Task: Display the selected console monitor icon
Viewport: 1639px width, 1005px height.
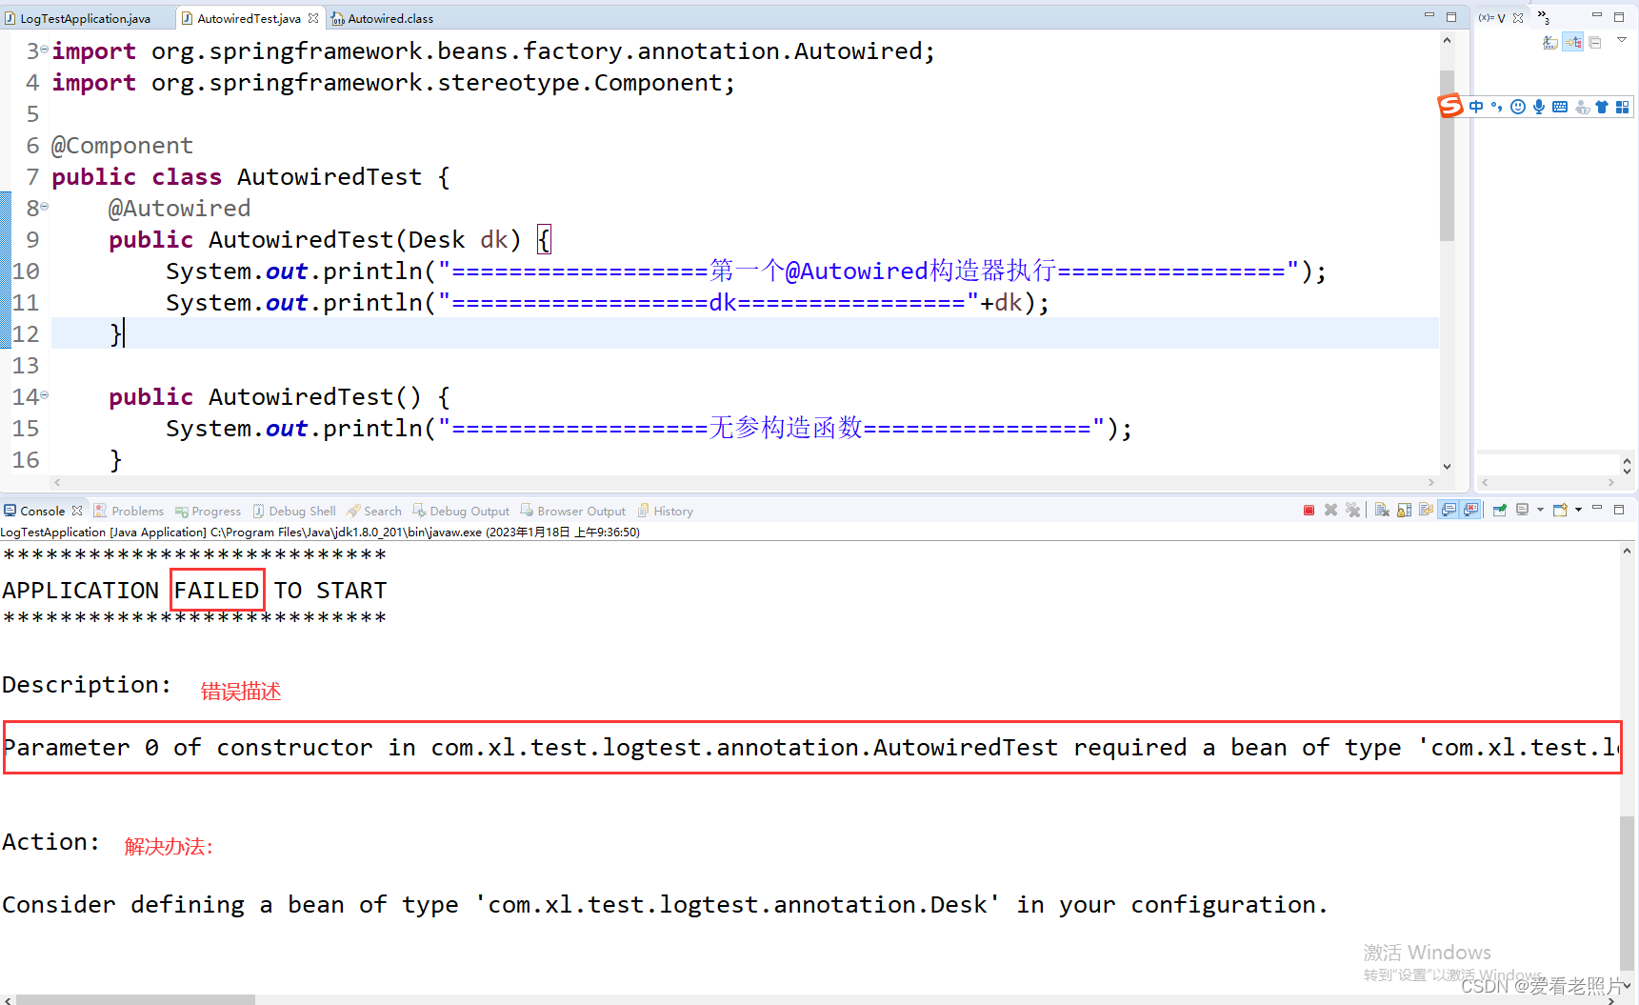Action: 1522,511
